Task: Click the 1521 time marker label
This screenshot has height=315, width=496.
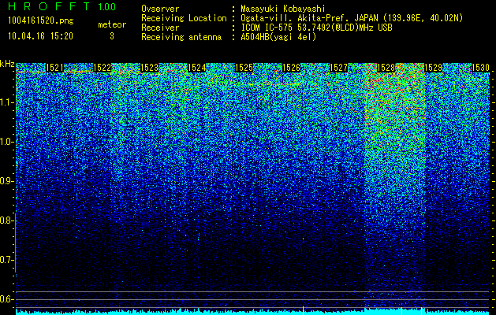Action: point(54,68)
